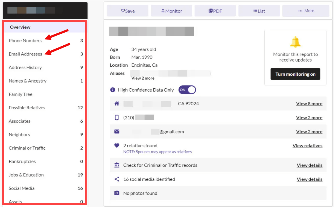Click the house icon in address row
Viewport: 334px width, 207px height.
click(x=117, y=103)
